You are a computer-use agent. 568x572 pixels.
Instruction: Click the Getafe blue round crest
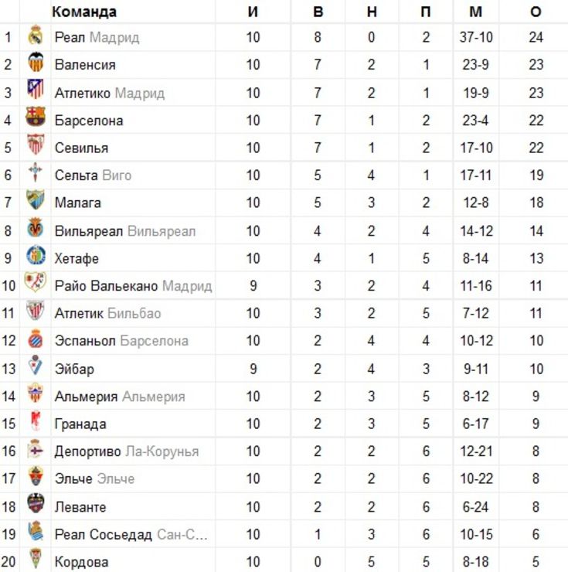pos(36,255)
